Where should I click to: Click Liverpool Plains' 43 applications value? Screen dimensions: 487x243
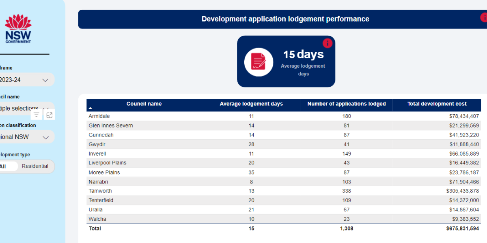point(347,163)
